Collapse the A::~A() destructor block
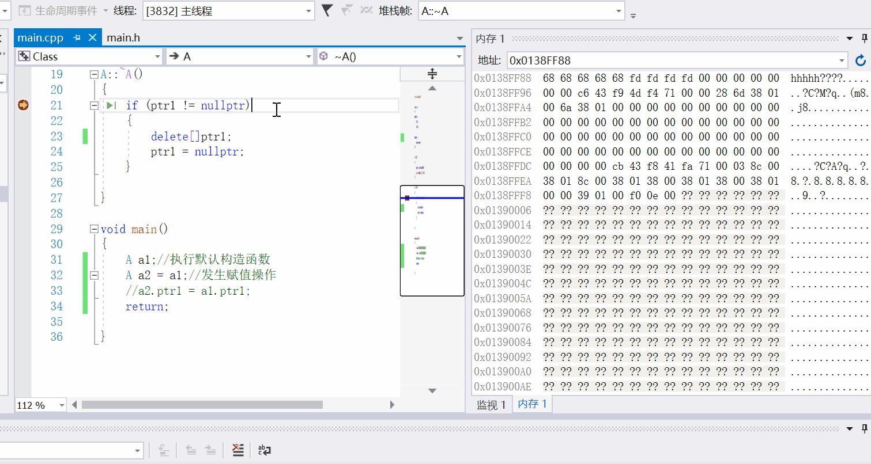 pos(94,74)
